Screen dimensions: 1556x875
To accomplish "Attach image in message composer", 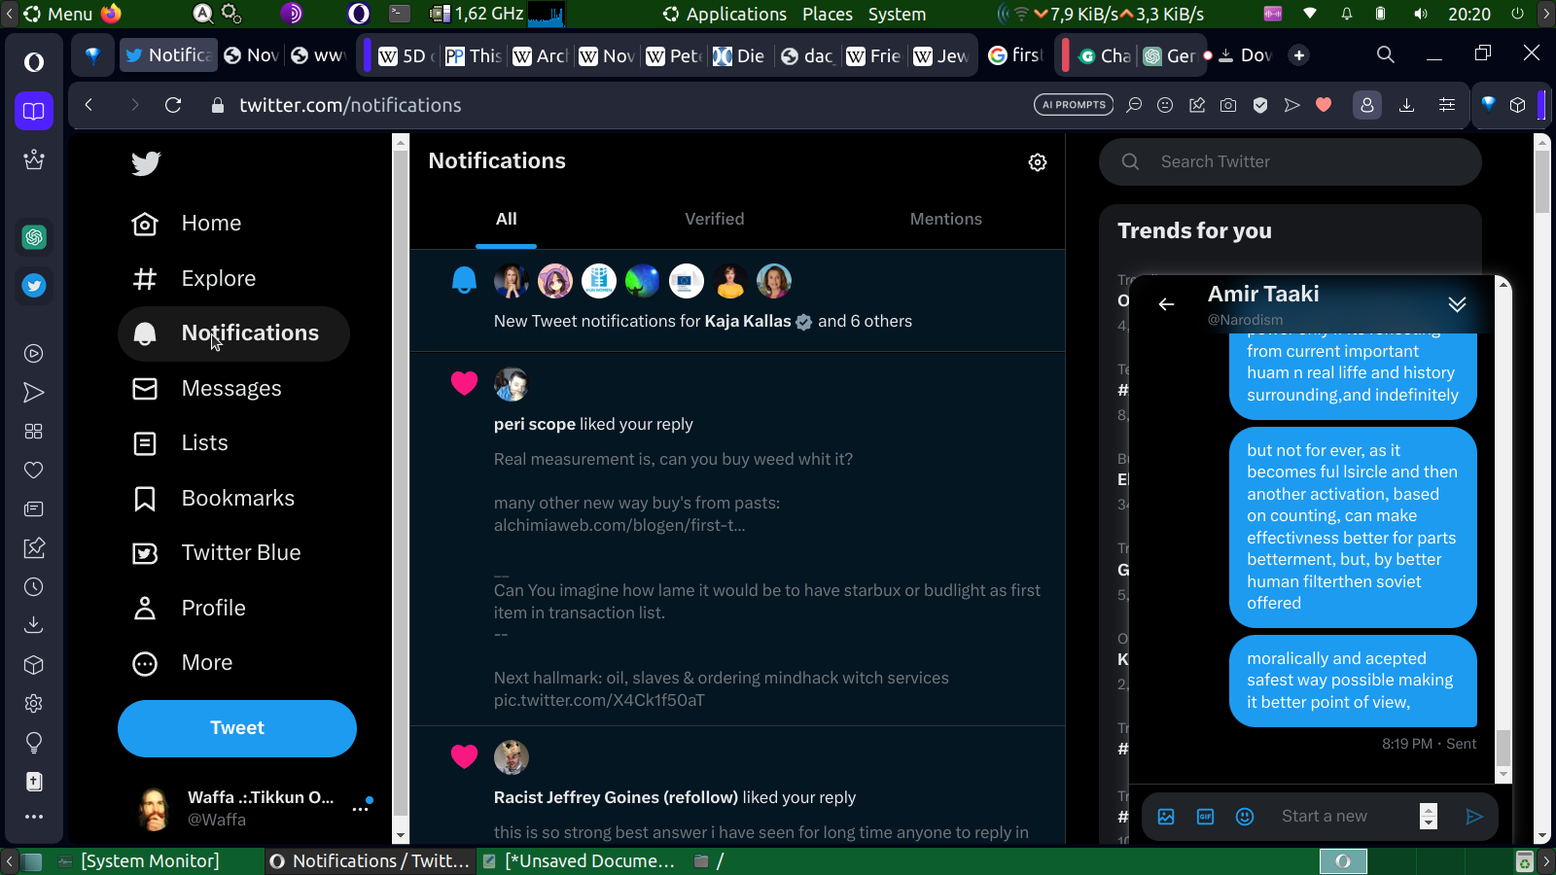I will pos(1166,817).
